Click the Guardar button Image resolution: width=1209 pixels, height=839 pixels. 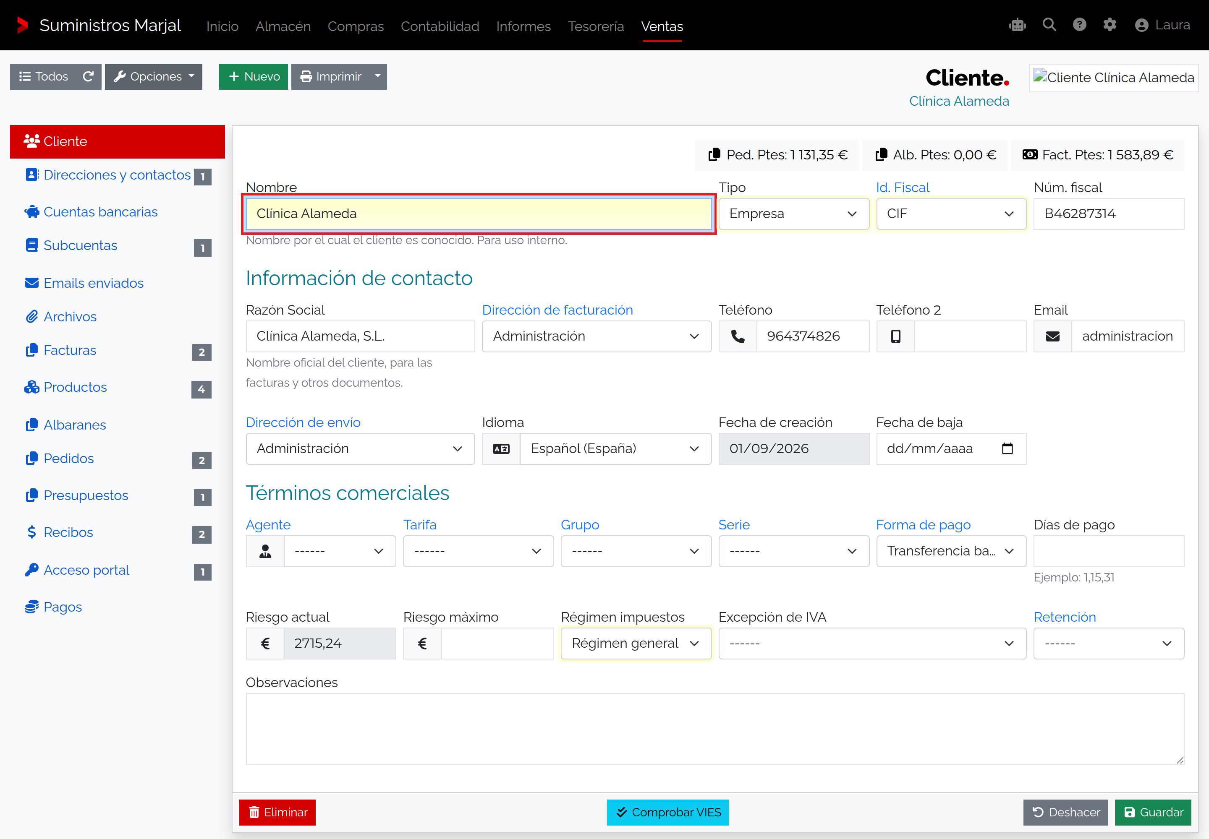pyautogui.click(x=1152, y=812)
